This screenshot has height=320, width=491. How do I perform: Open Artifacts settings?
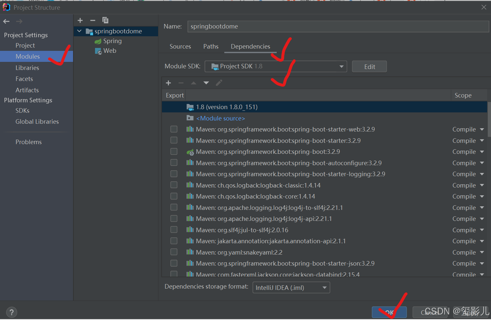pos(27,90)
